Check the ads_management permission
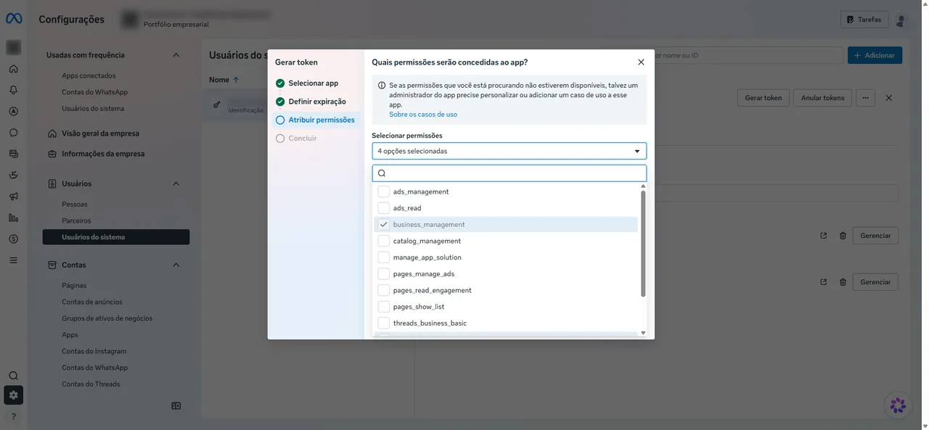929x430 pixels. click(384, 191)
